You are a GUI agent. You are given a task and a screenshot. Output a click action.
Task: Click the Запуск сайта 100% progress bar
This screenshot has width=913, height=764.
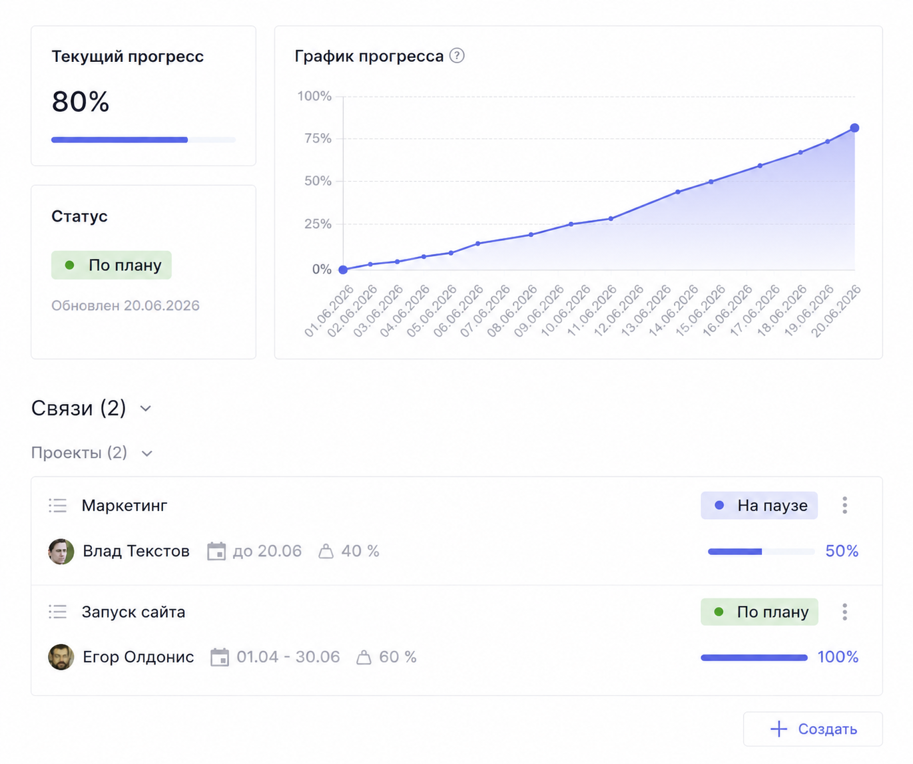[x=754, y=658]
